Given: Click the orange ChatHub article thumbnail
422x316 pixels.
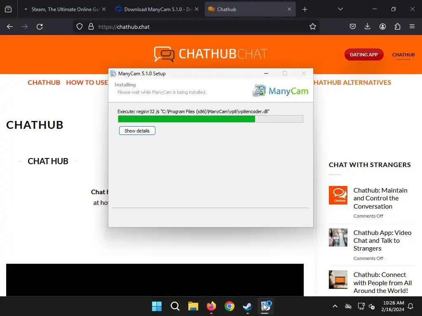Looking at the screenshot, I should pyautogui.click(x=338, y=195).
